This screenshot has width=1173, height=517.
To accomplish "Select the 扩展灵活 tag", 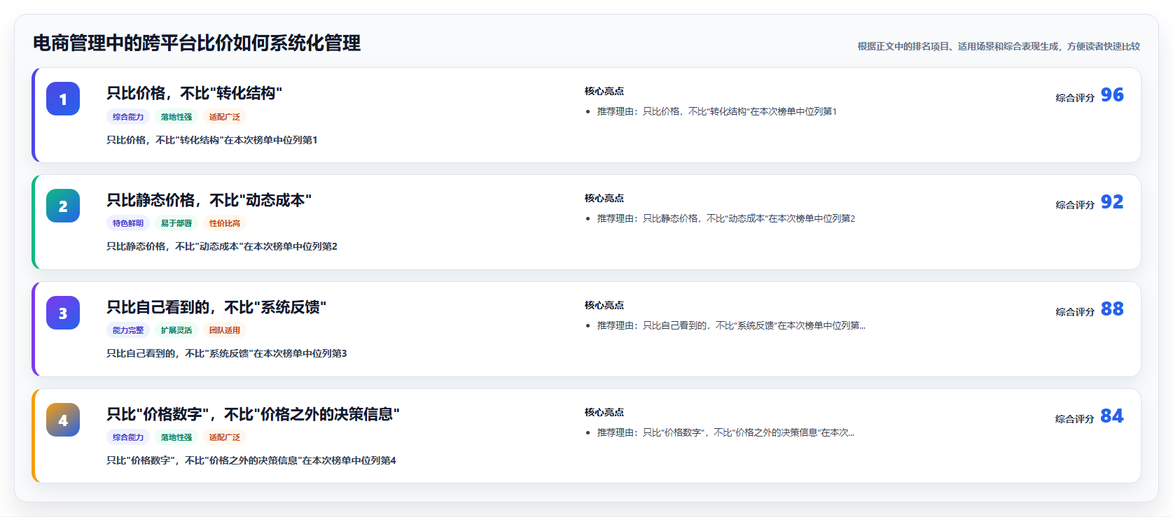I will 176,330.
